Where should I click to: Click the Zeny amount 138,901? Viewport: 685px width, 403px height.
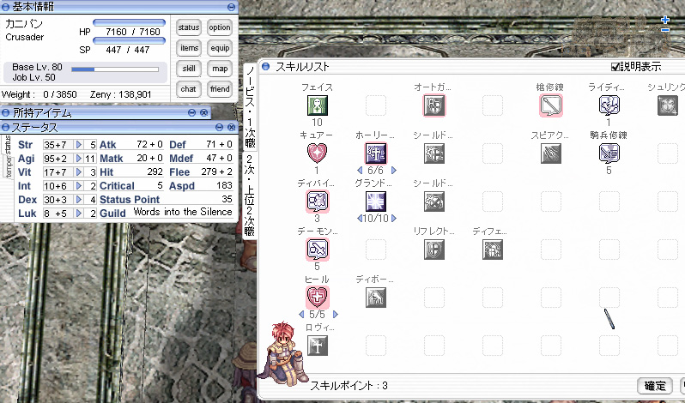(x=134, y=94)
